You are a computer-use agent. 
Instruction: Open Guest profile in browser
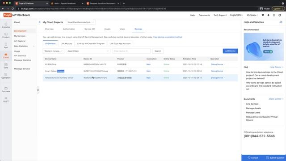click(265, 8)
